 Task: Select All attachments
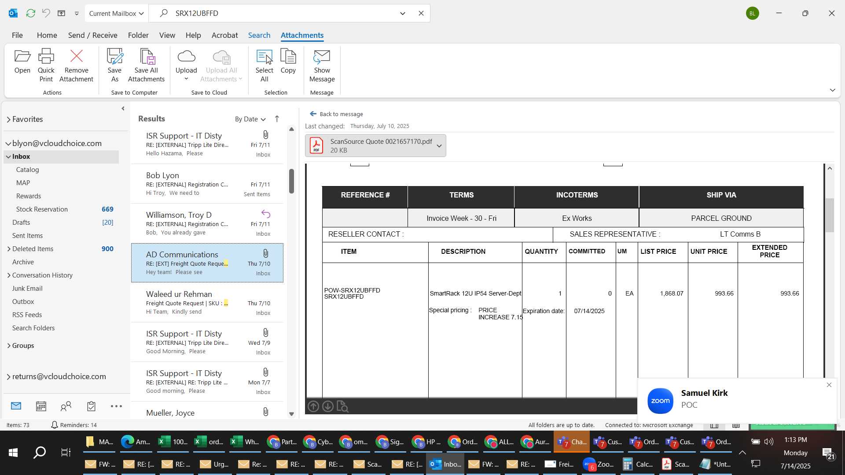click(x=264, y=65)
